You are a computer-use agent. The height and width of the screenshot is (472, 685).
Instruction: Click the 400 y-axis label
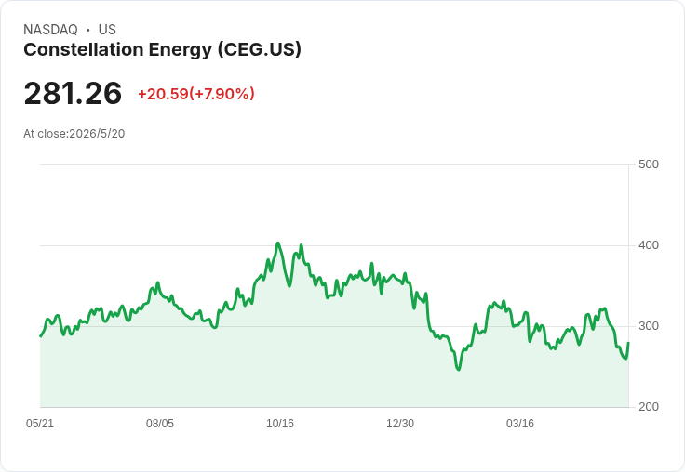tap(649, 245)
